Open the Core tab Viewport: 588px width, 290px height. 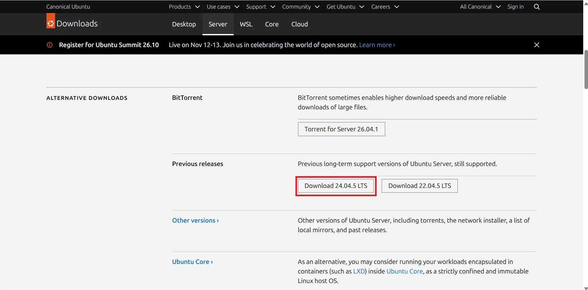click(272, 24)
